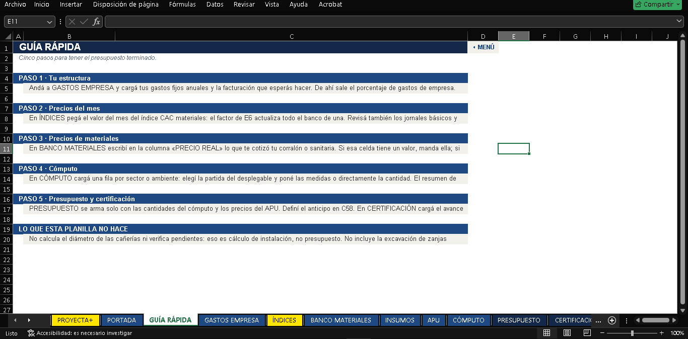Open the Archivo menu
Image resolution: width=688 pixels, height=339 pixels.
[x=15, y=5]
